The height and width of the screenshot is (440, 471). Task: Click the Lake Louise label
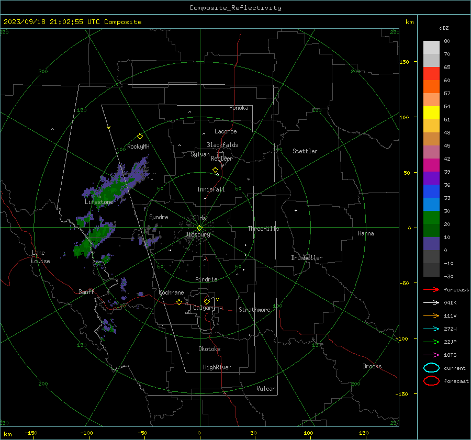pyautogui.click(x=40, y=257)
